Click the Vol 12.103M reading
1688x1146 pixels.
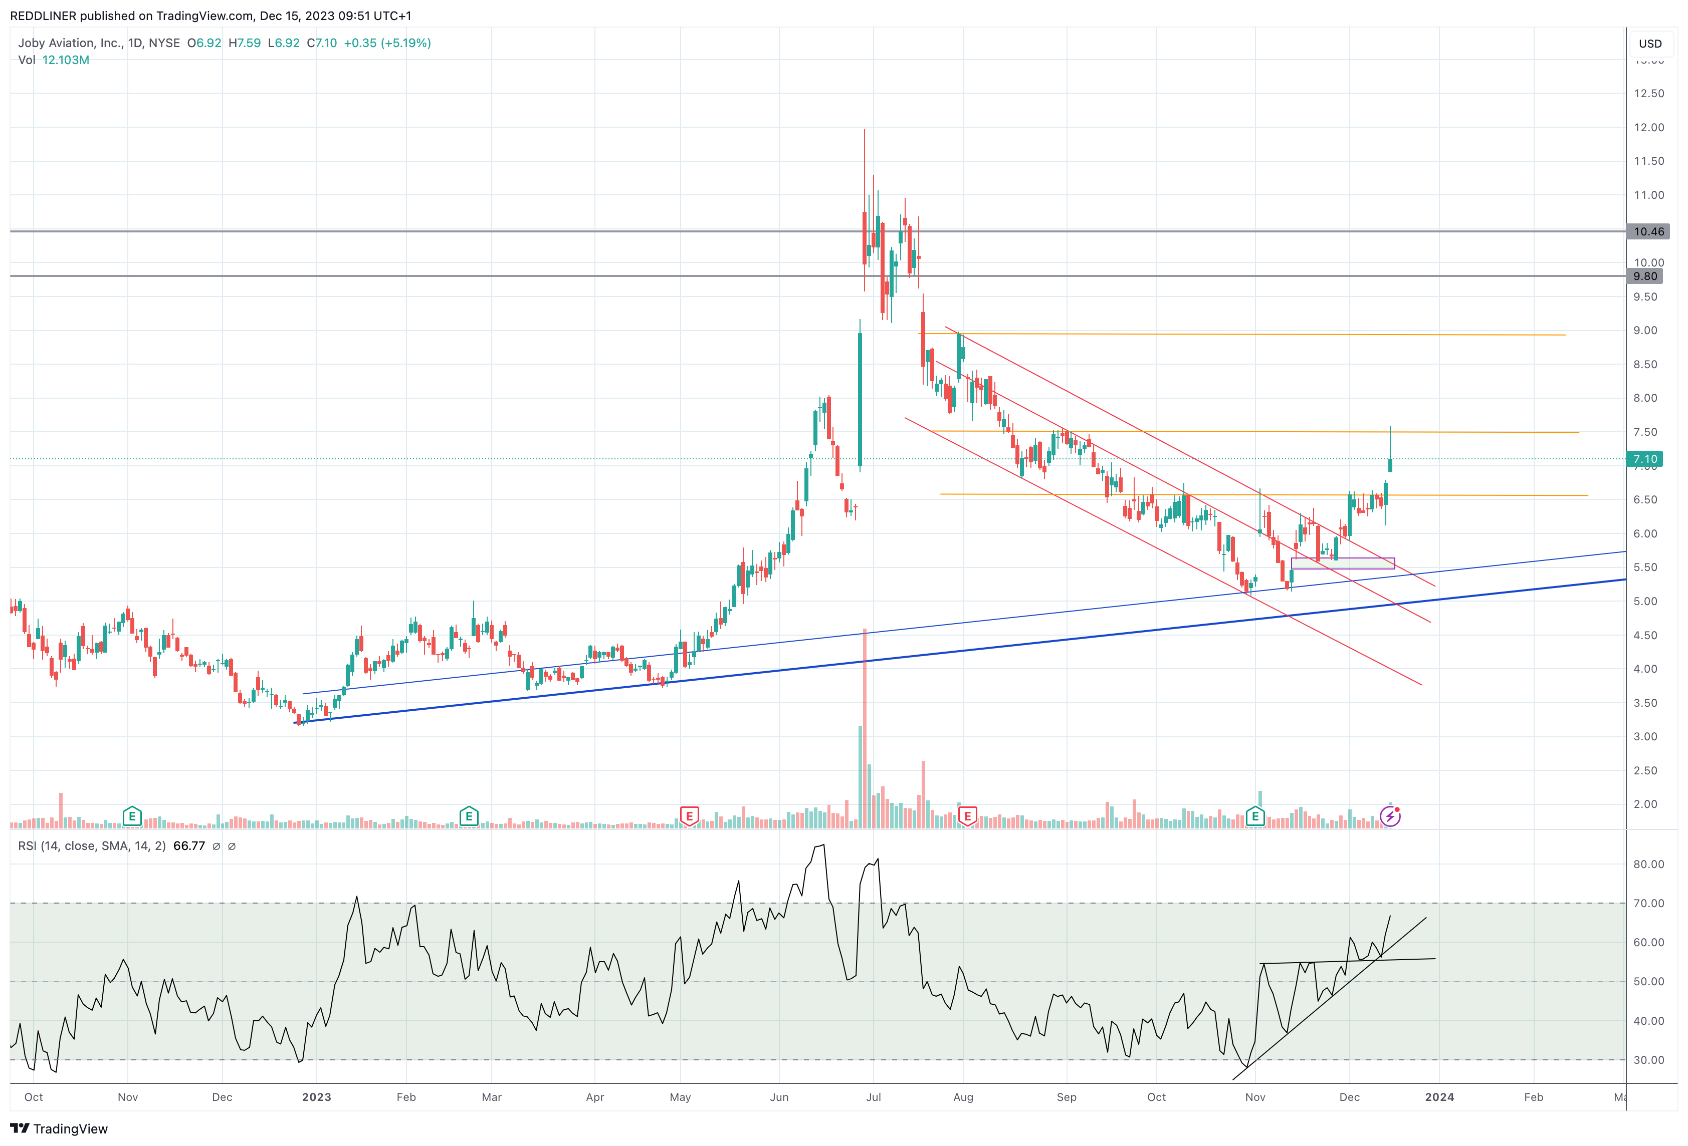pyautogui.click(x=54, y=60)
